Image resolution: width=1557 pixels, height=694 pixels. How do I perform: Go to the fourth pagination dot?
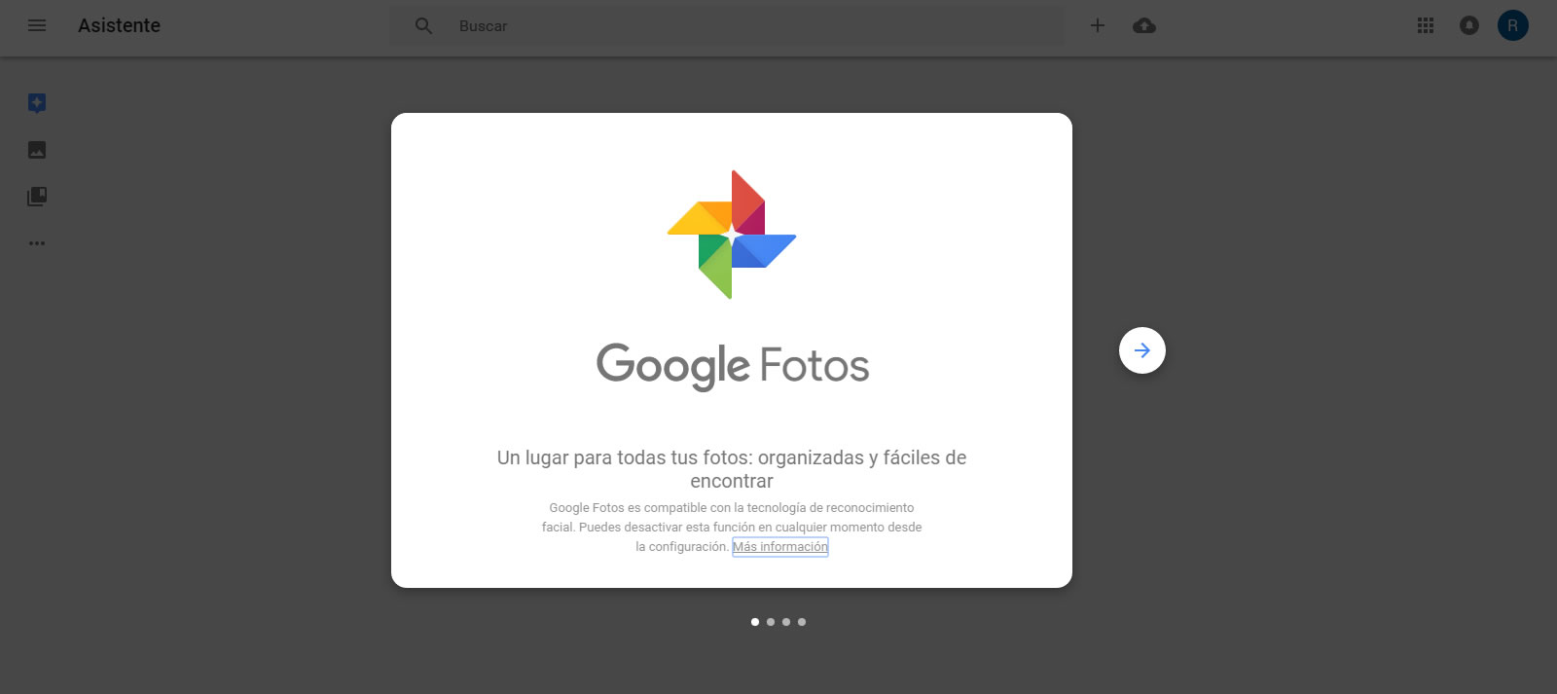click(802, 622)
